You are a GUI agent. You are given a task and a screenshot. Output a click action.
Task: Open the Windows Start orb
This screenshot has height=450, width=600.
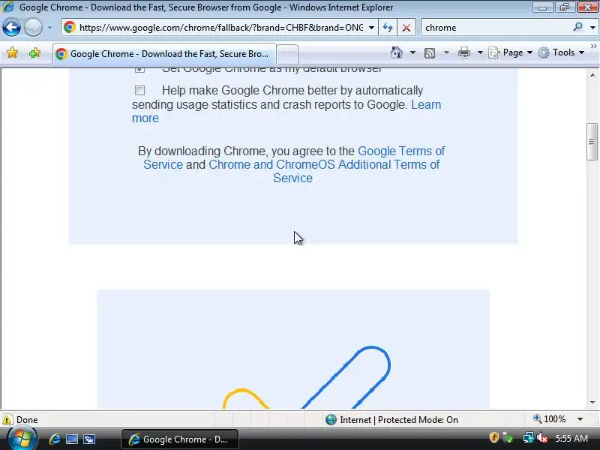(x=22, y=439)
